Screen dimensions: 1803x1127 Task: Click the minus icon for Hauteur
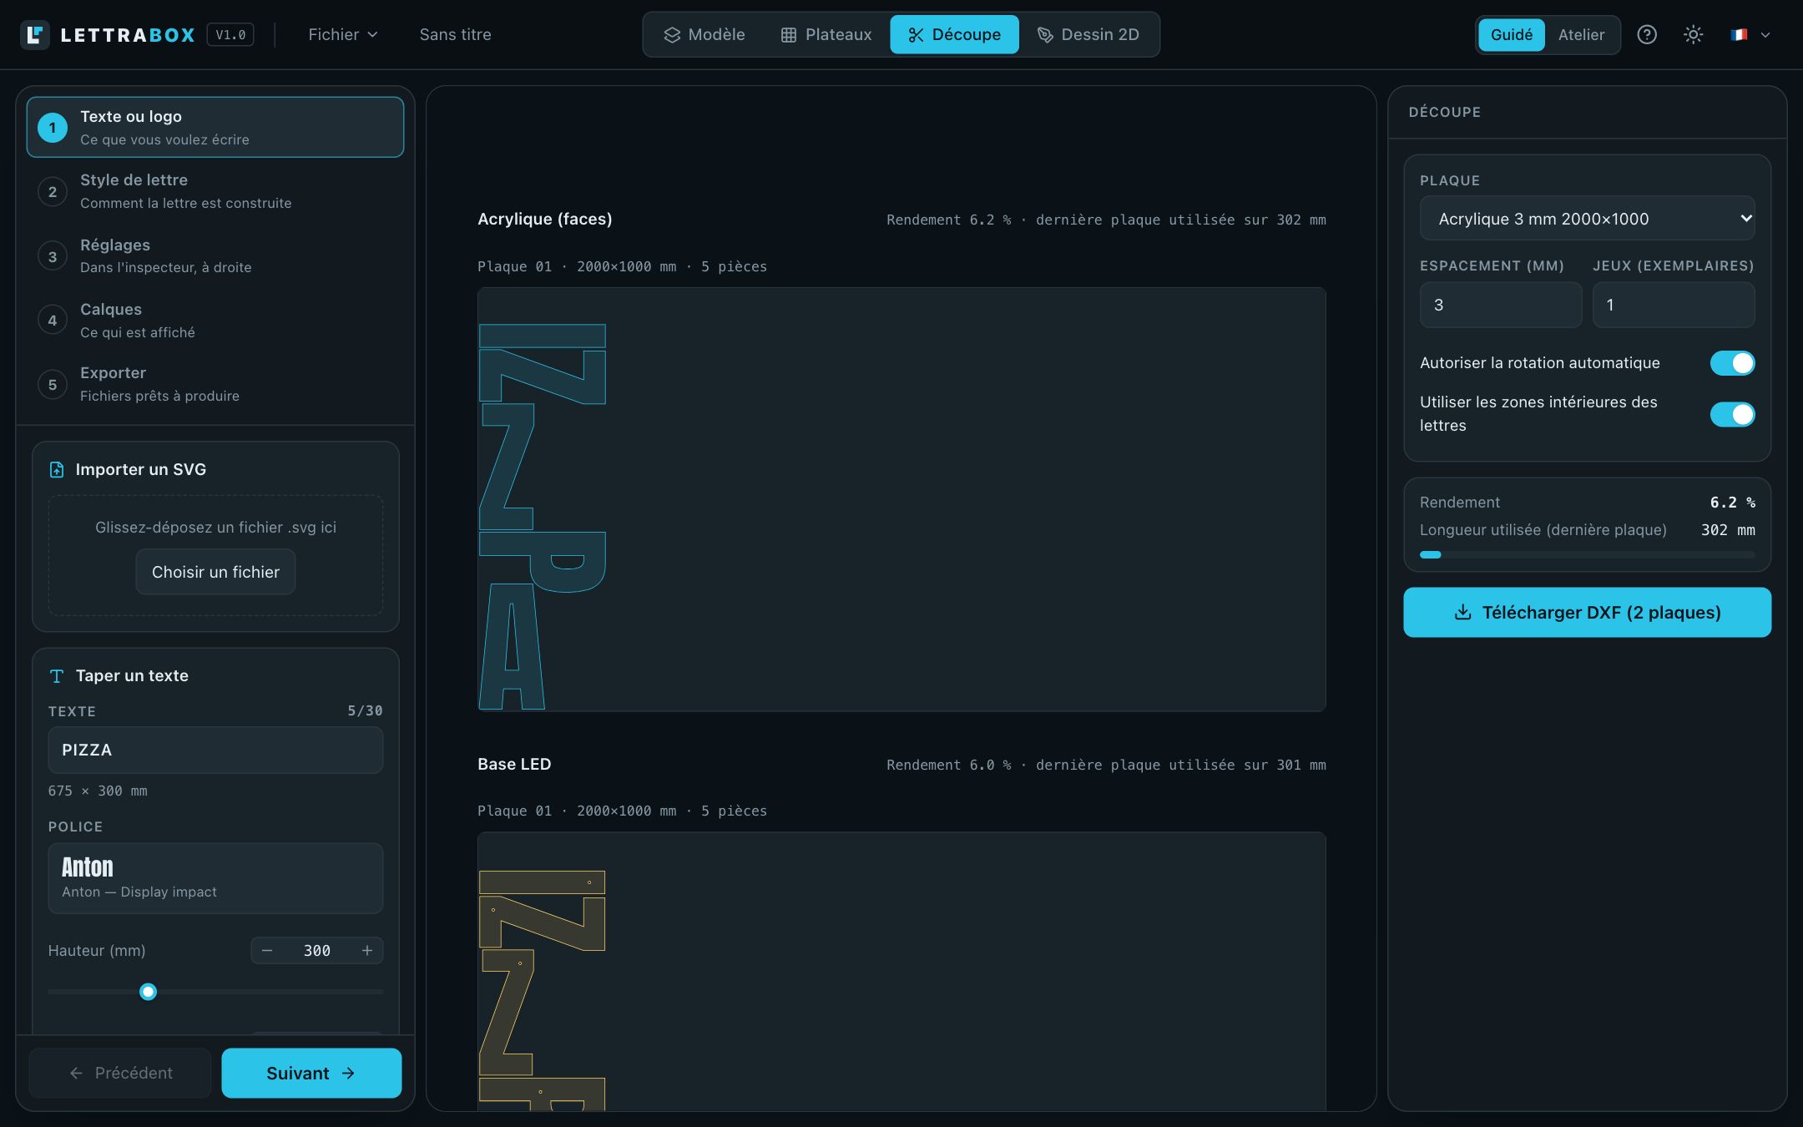pos(267,951)
